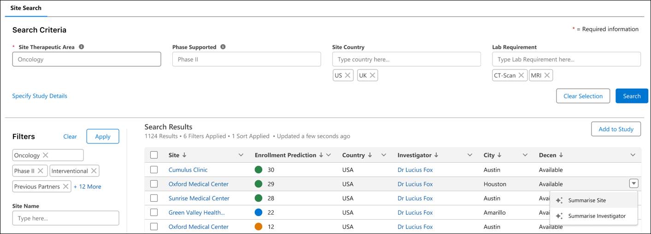Open the Country column menu chevron
Viewport: 651px width, 234px height.
(x=383, y=155)
